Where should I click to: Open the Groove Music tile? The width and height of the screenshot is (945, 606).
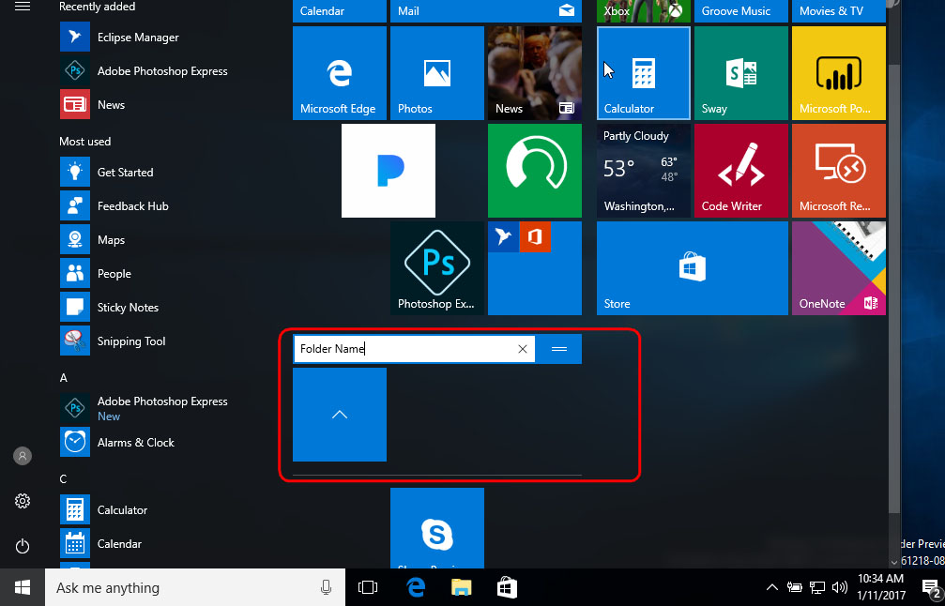tap(741, 11)
